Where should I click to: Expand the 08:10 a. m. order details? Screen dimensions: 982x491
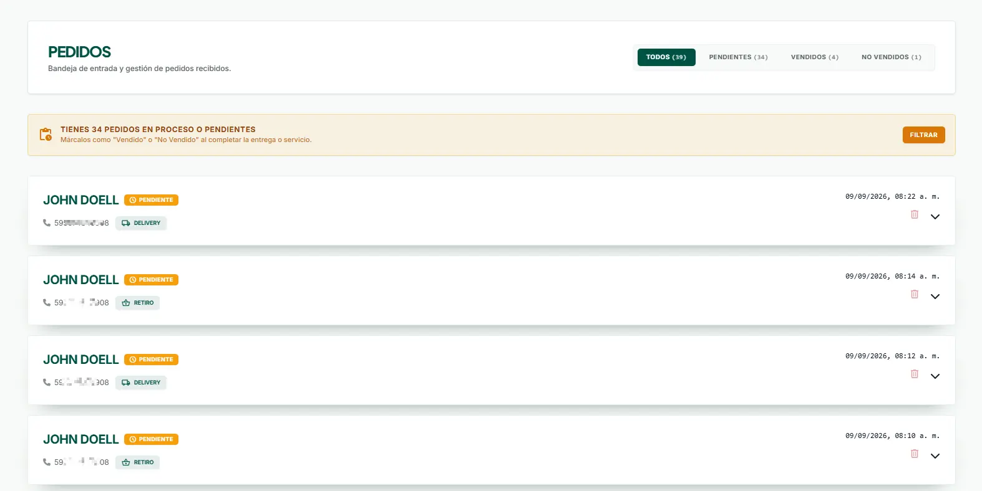(935, 456)
